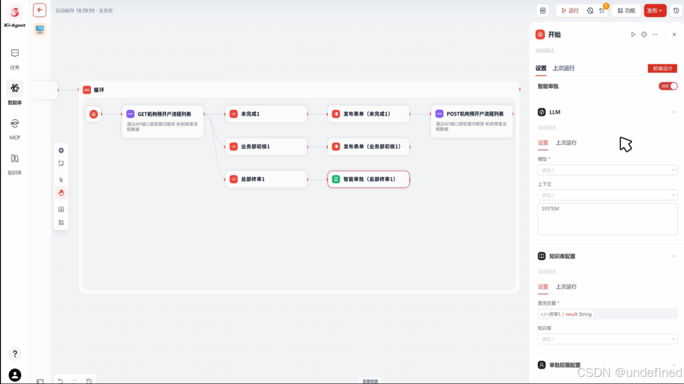This screenshot has height=384, width=684.
Task: Open the ENV variables icon
Action: [x=543, y=10]
